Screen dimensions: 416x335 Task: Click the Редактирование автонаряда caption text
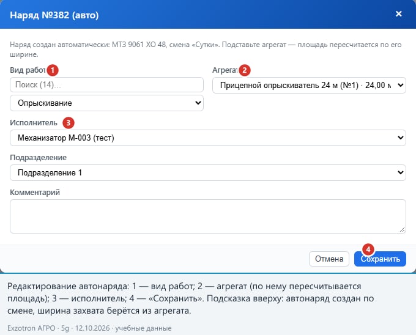coord(191,298)
